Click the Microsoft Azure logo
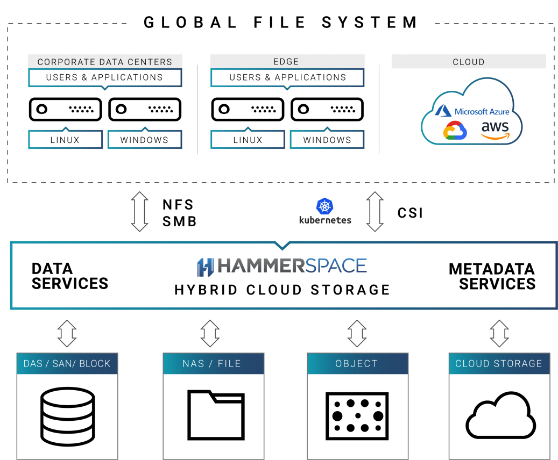558x460 pixels. pos(472,111)
